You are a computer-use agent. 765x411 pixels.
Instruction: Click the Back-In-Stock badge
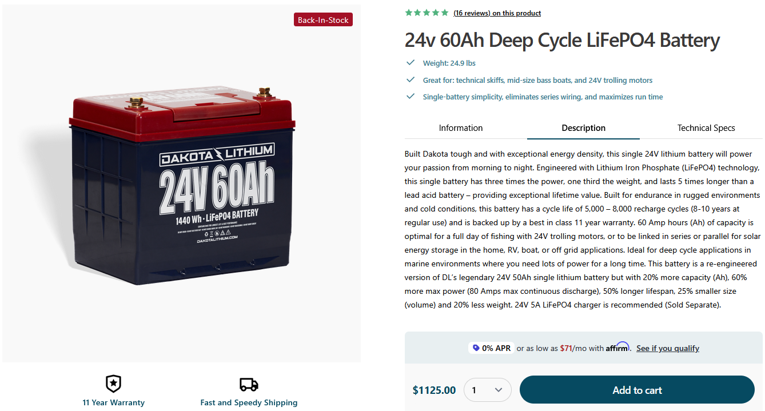pos(323,20)
